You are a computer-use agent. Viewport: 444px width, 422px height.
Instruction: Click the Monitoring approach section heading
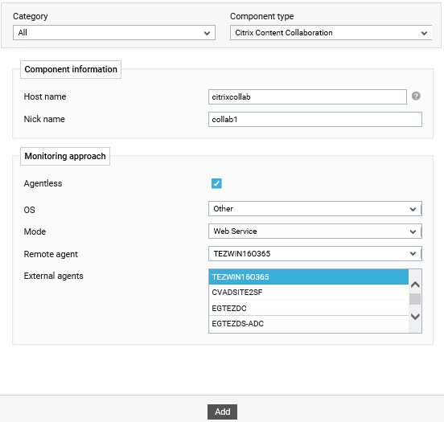(x=65, y=156)
